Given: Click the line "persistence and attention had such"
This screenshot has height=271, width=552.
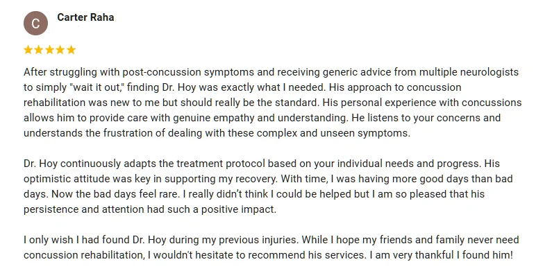Looking at the screenshot, I should point(150,209).
